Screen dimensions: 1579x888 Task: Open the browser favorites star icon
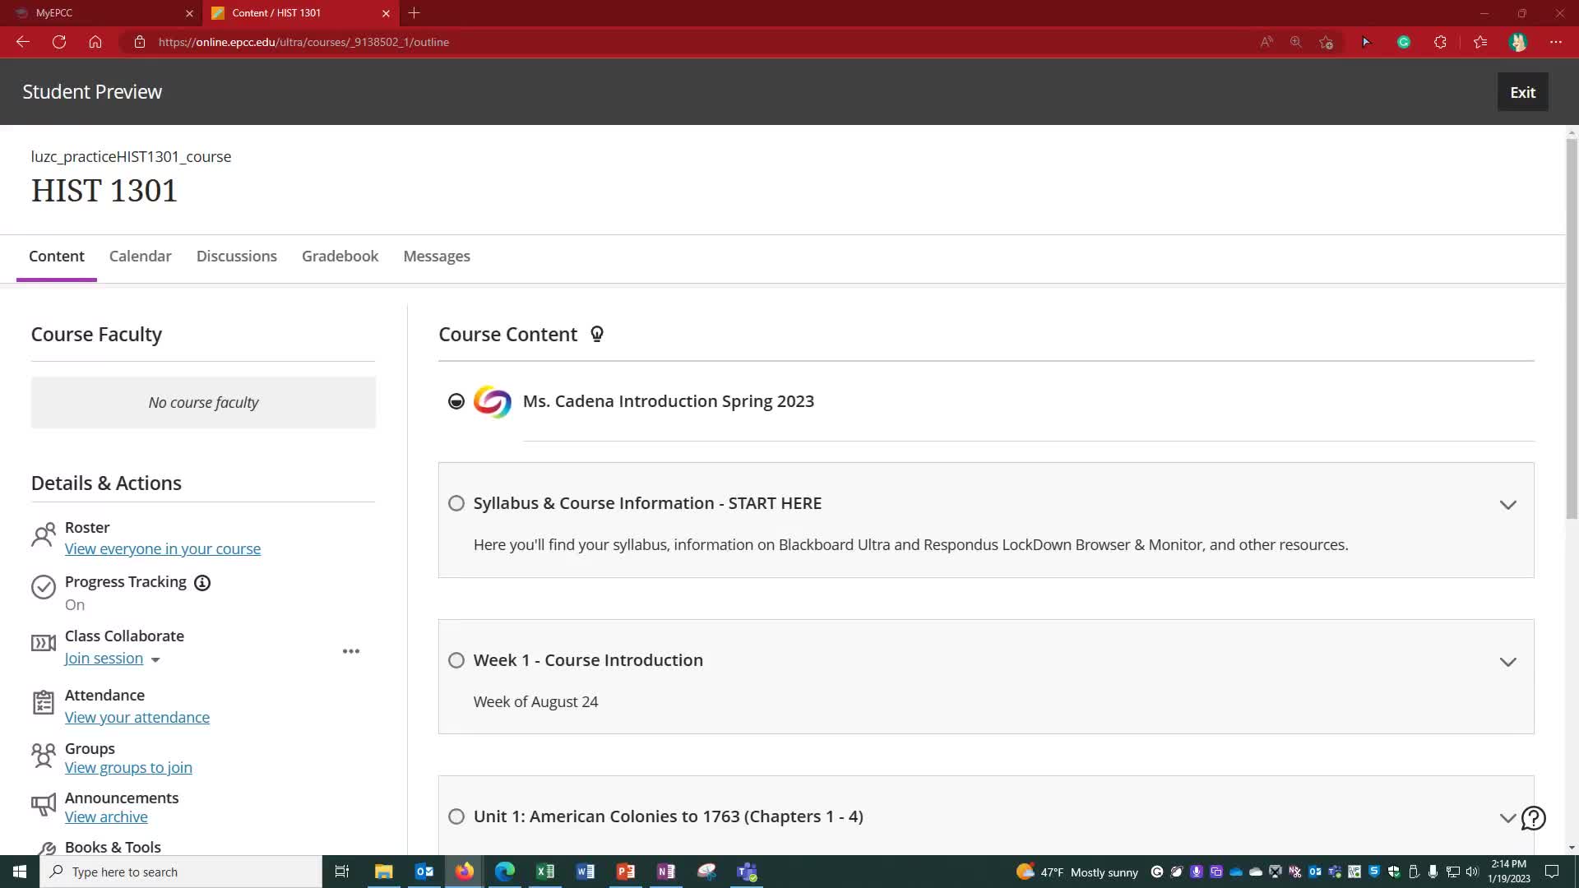1480,42
